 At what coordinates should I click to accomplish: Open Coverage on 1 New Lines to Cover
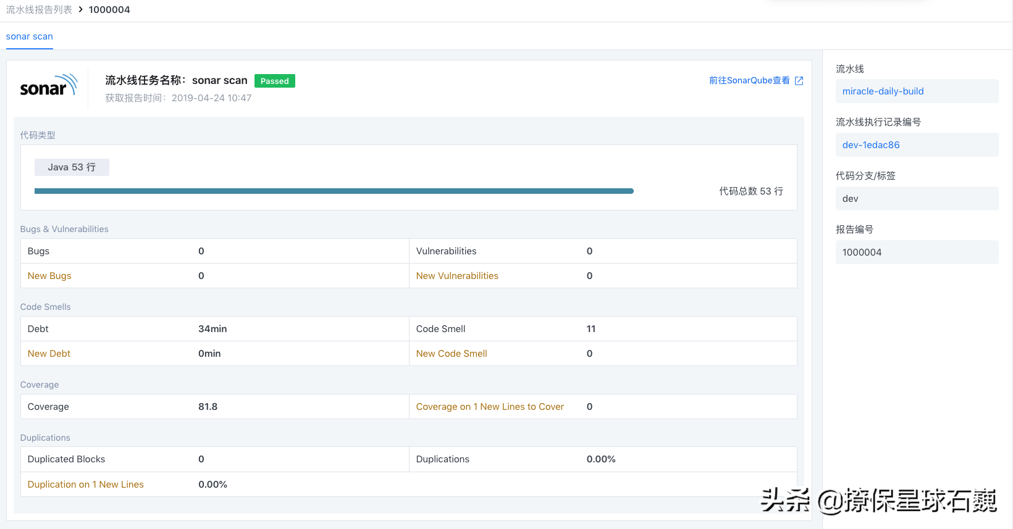tap(489, 407)
